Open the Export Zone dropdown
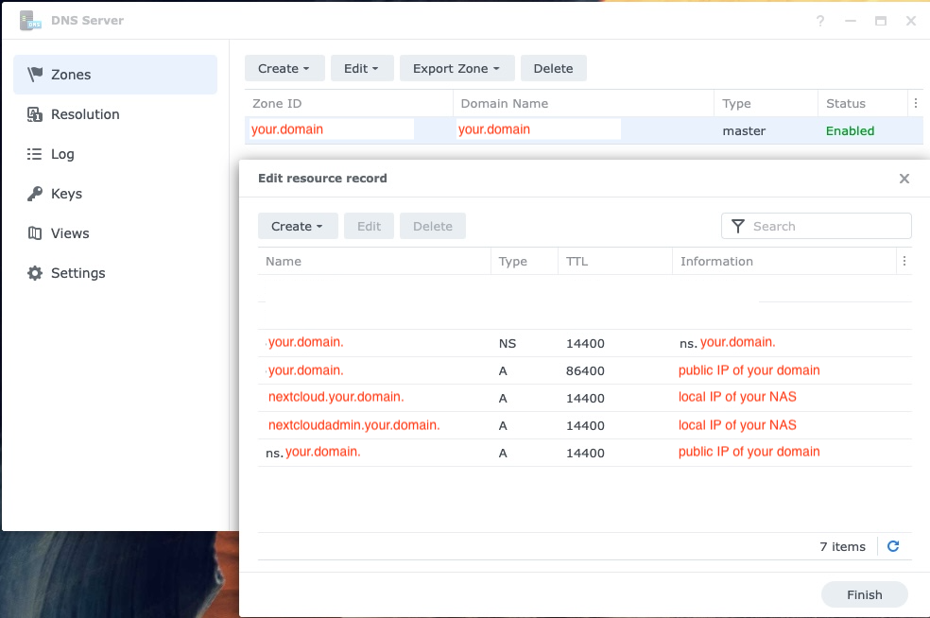This screenshot has height=618, width=930. (x=456, y=68)
